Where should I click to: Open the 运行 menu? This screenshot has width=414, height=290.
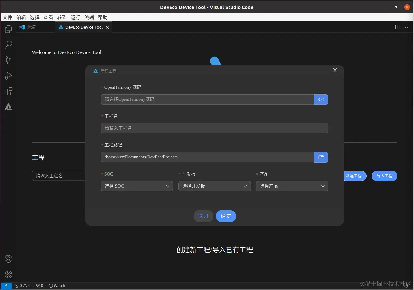(x=76, y=17)
